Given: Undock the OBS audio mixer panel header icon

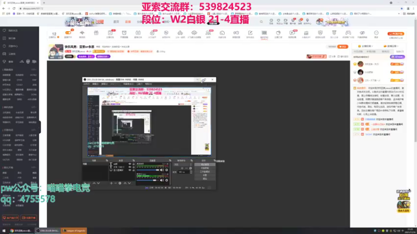Looking at the screenshot, I should click(170, 161).
